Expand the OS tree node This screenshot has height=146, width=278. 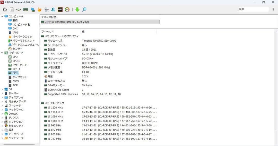2,90
